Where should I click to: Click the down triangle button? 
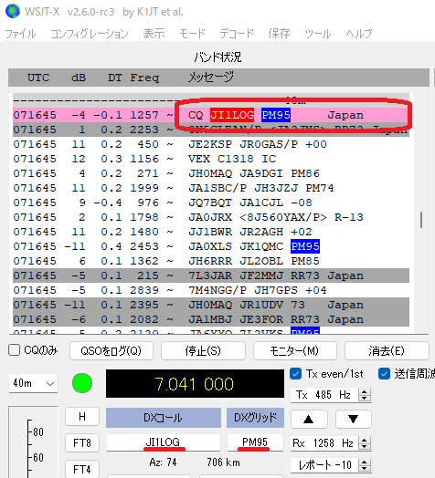354,420
